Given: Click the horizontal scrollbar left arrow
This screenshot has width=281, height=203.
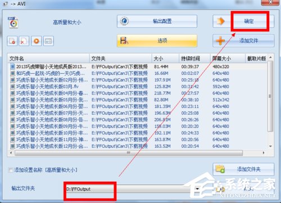Looking at the screenshot, I should click(11, 153).
